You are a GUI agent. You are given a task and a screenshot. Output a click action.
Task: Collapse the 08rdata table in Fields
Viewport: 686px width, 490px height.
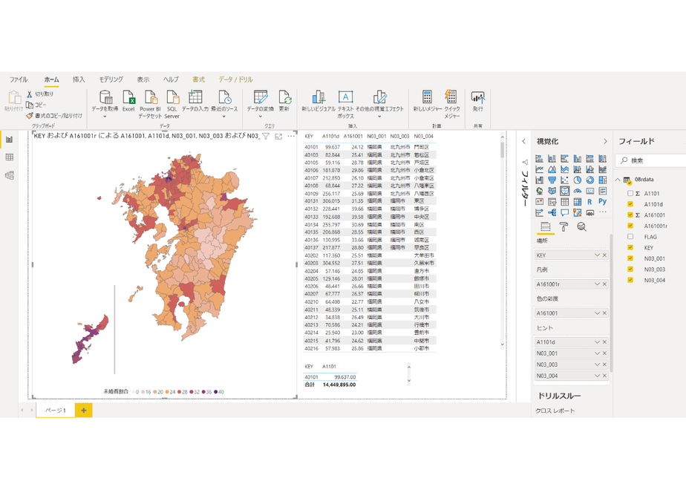coord(618,180)
